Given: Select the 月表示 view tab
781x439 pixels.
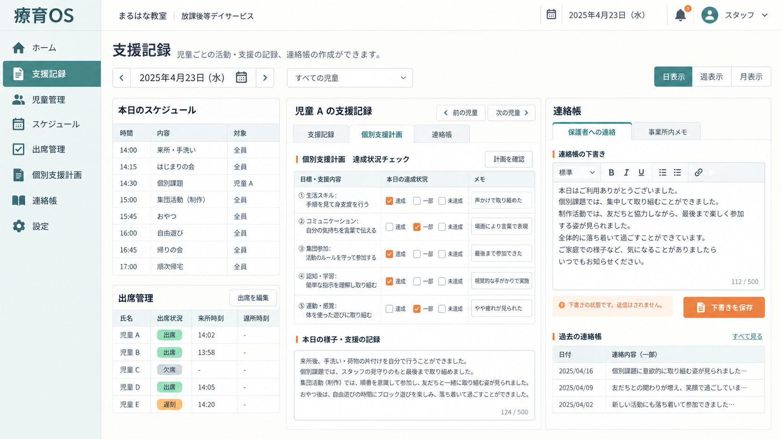Looking at the screenshot, I should (x=751, y=77).
